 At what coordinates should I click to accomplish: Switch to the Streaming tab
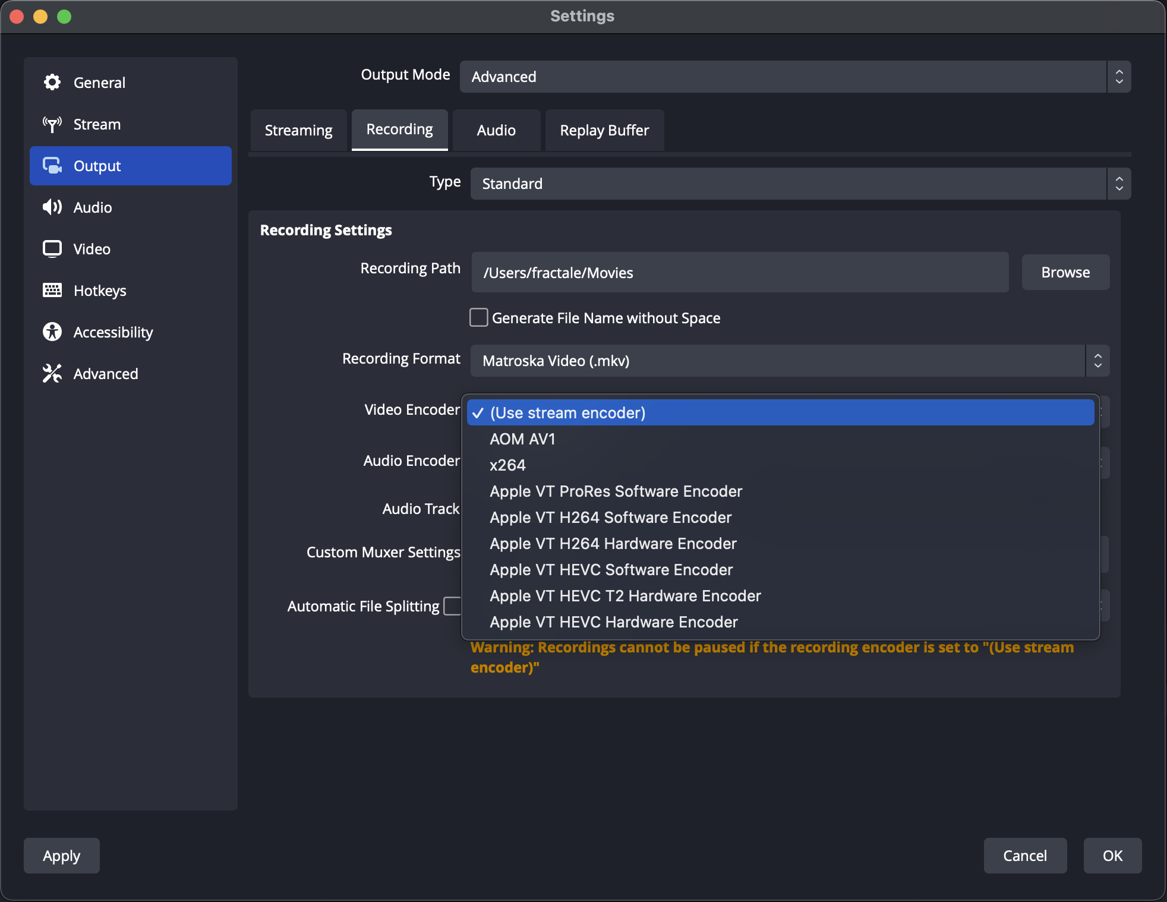[298, 130]
